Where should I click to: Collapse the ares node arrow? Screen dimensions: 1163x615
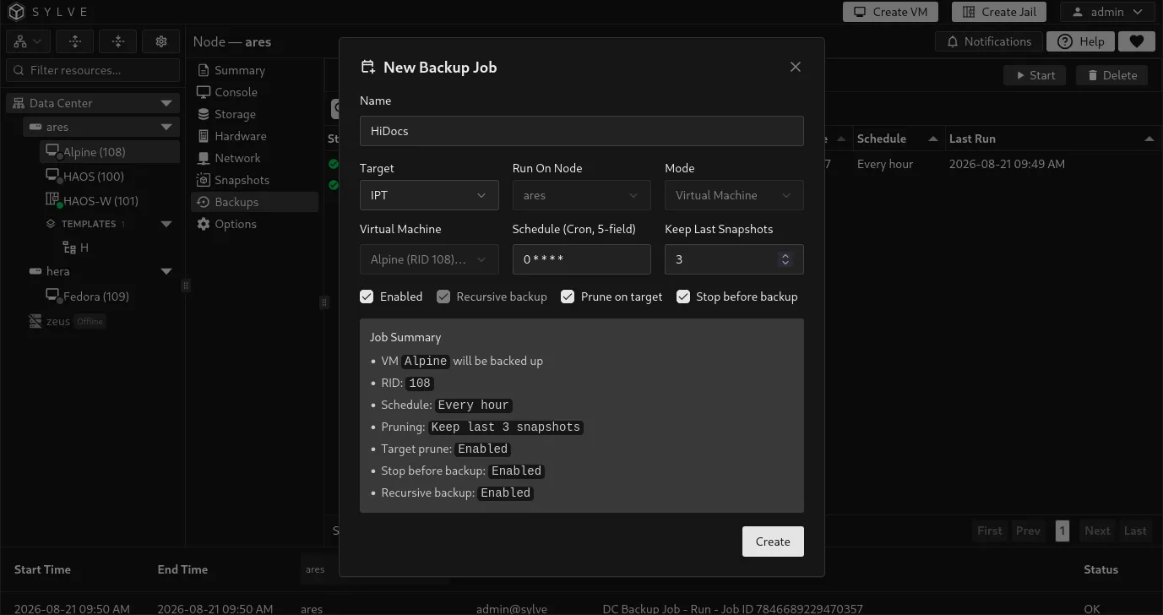click(166, 128)
